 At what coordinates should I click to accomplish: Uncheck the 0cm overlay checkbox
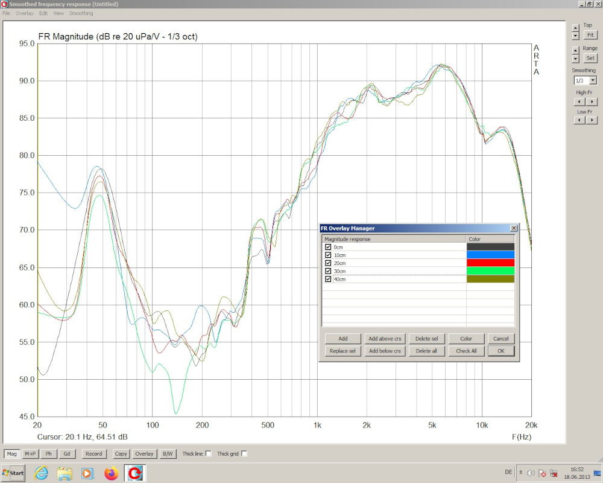click(x=328, y=247)
